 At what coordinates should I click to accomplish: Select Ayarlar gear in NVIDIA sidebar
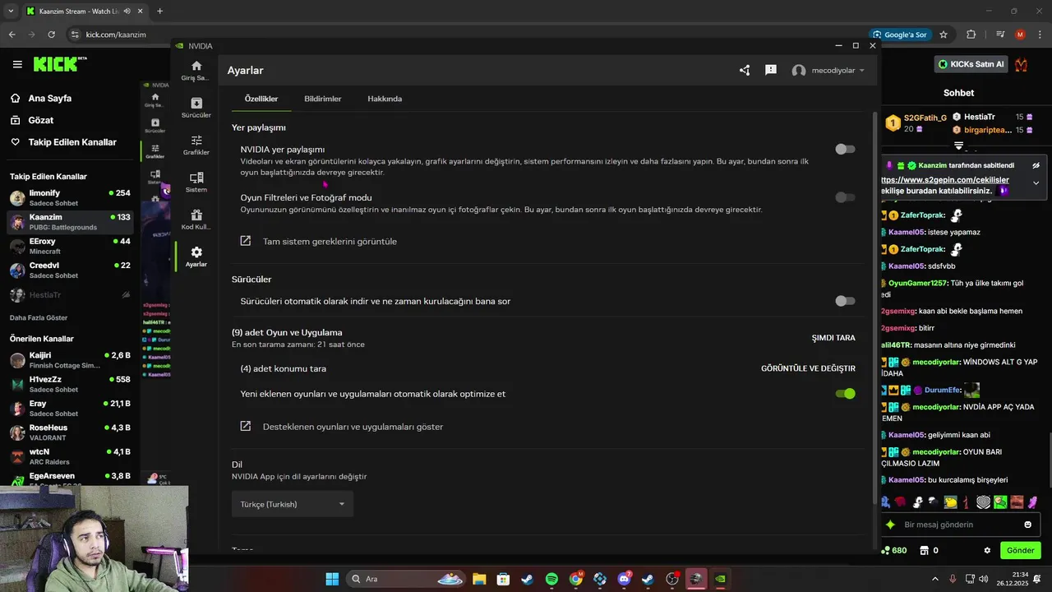tap(196, 257)
